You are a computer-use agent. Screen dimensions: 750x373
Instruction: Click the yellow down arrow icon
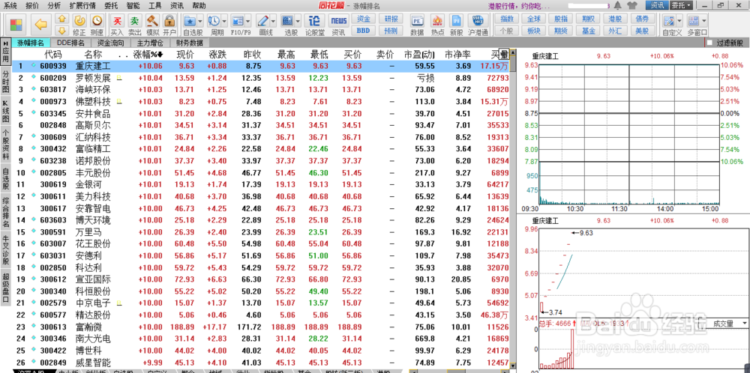(61, 31)
